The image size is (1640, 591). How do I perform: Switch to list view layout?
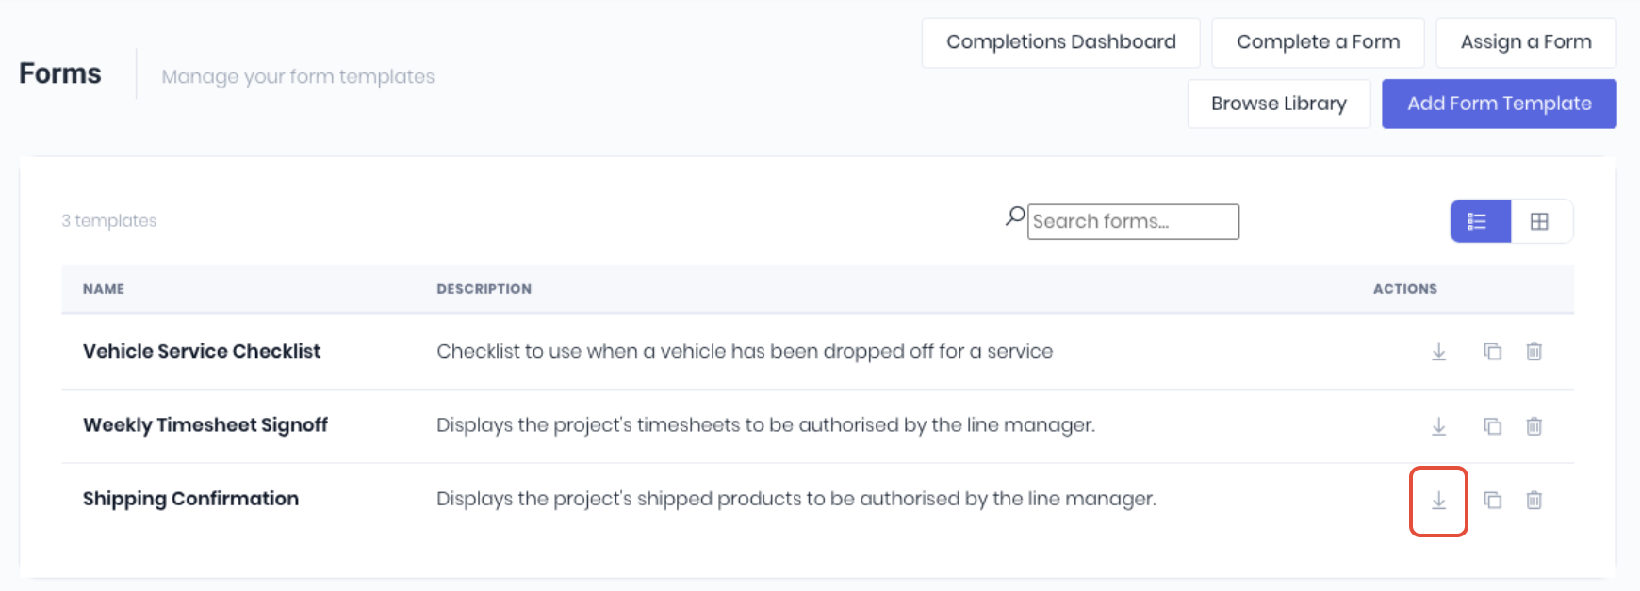coord(1480,221)
